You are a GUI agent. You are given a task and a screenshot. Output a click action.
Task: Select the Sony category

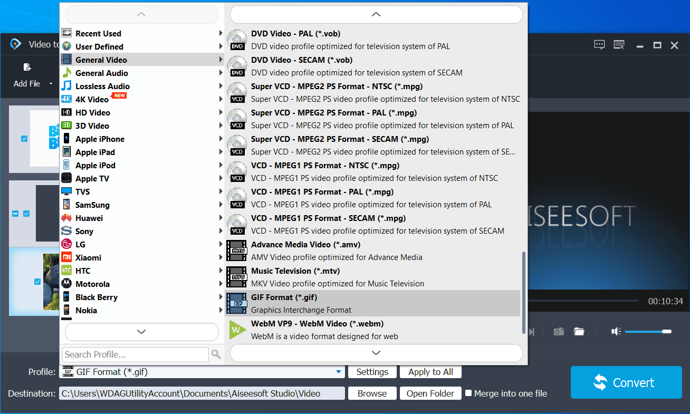pos(142,231)
